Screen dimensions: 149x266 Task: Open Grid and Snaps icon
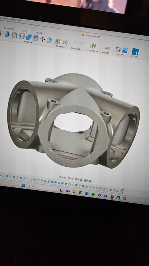pyautogui.click(x=85, y=180)
